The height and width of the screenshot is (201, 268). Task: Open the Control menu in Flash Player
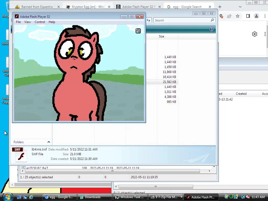(40, 22)
